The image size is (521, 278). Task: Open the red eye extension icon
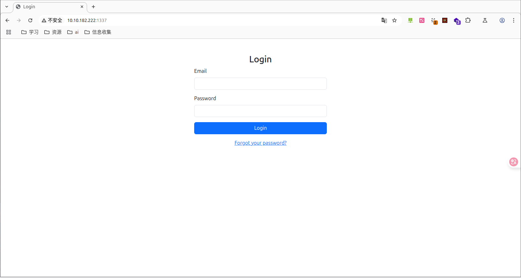(x=445, y=20)
